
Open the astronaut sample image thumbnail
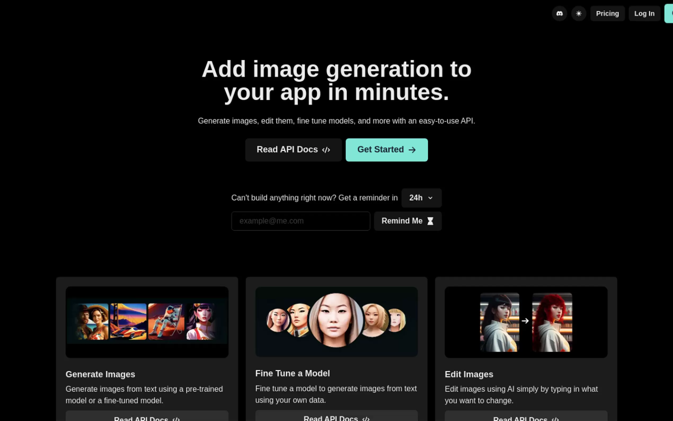[166, 321]
